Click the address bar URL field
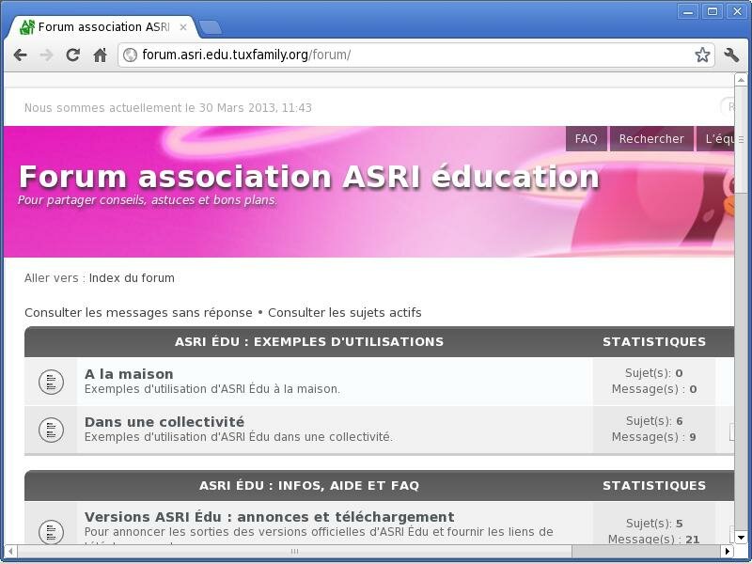752x564 pixels. [x=415, y=55]
